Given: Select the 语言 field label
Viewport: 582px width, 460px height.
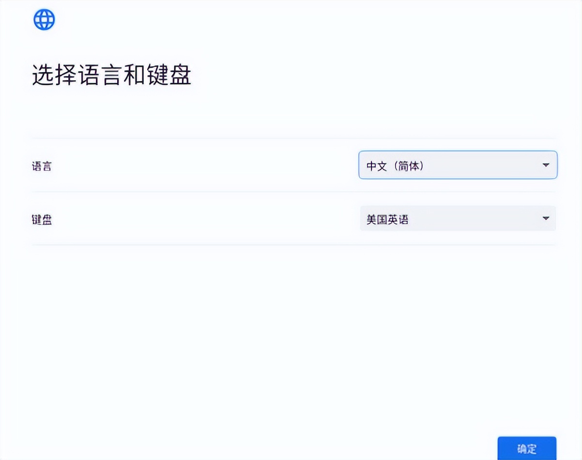Looking at the screenshot, I should click(x=42, y=166).
